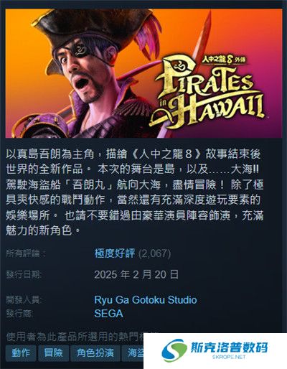Click the 斯克洛普数码 watermark text
287x369 pixels.
[229, 347]
